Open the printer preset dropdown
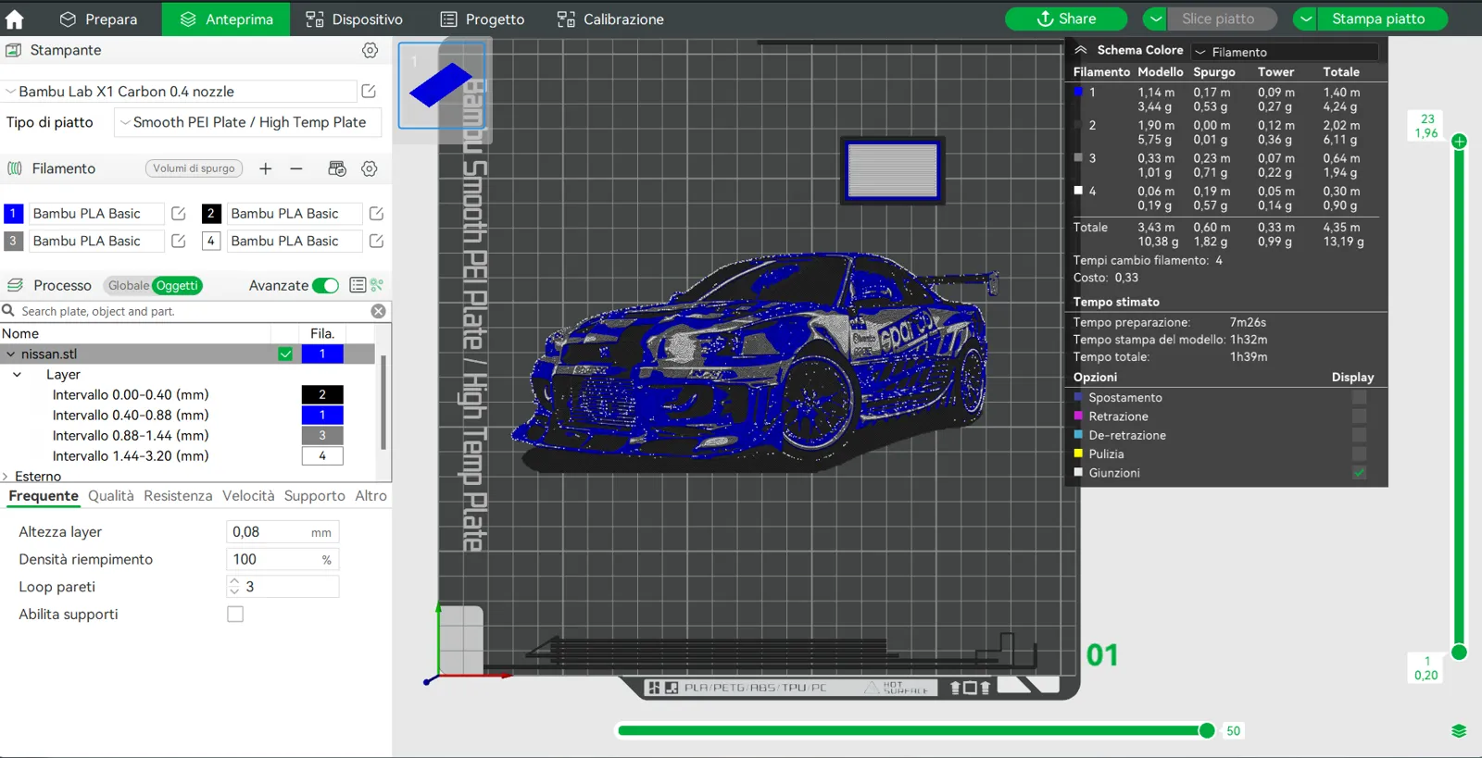 (x=180, y=91)
